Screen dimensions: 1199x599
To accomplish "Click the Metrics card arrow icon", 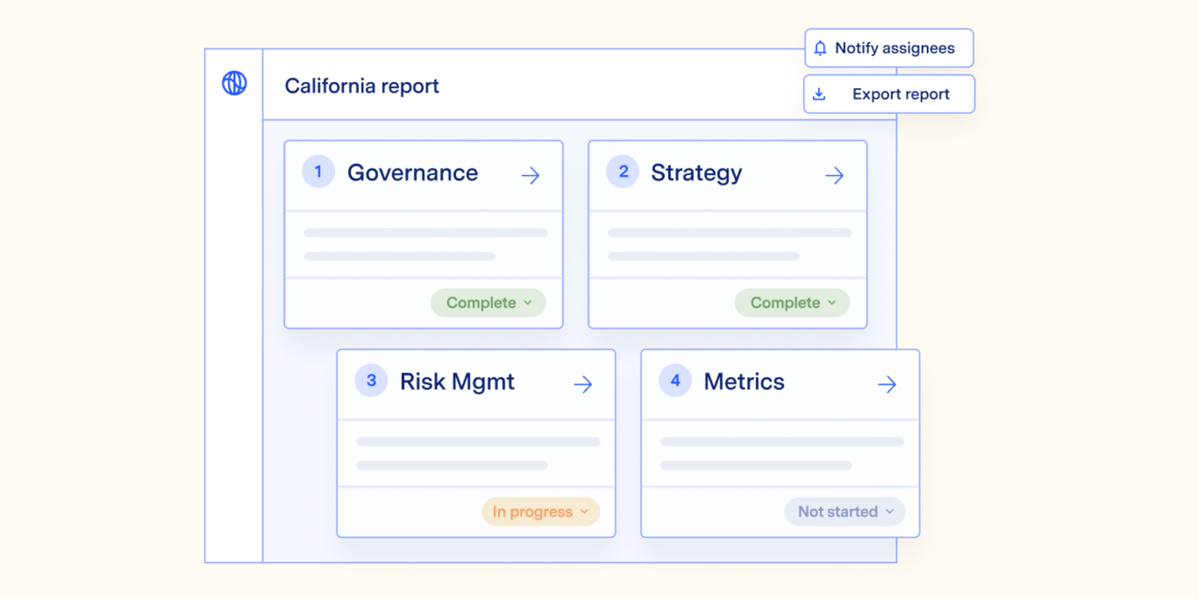I will point(887,384).
